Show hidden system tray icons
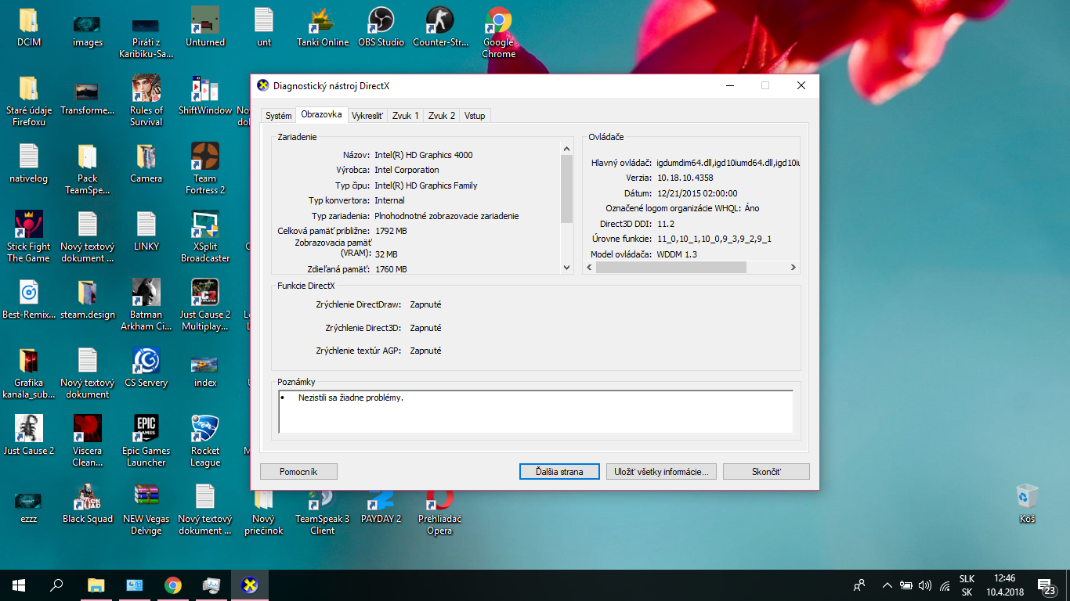 pyautogui.click(x=887, y=585)
